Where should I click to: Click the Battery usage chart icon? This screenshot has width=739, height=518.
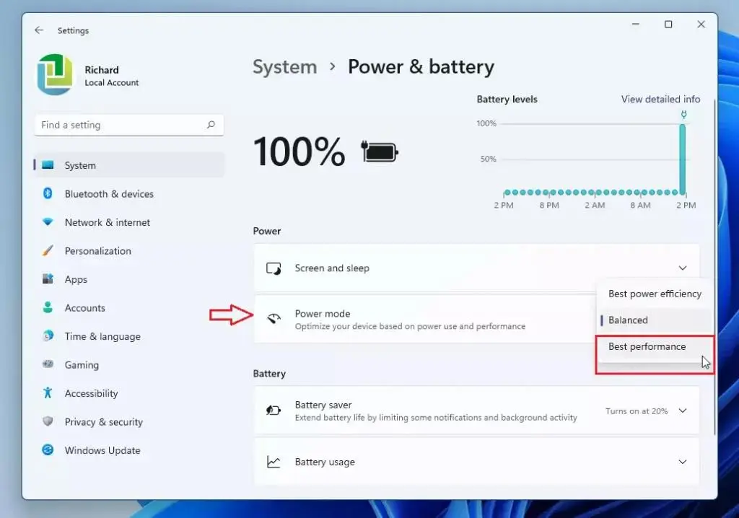(274, 462)
